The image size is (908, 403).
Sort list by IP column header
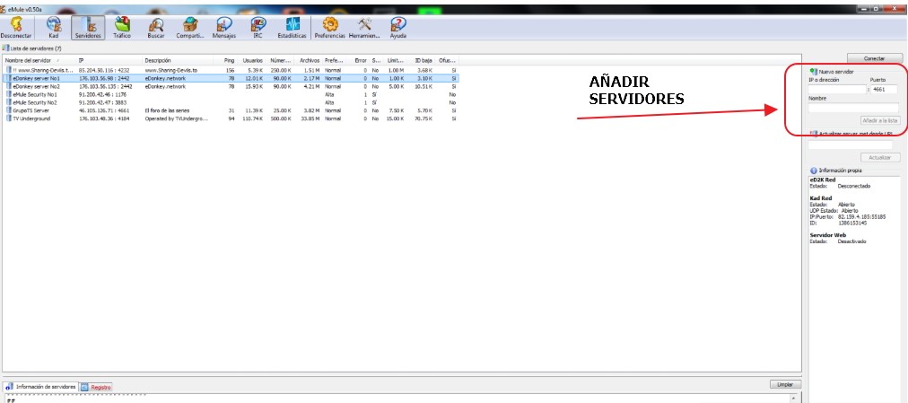(x=109, y=60)
